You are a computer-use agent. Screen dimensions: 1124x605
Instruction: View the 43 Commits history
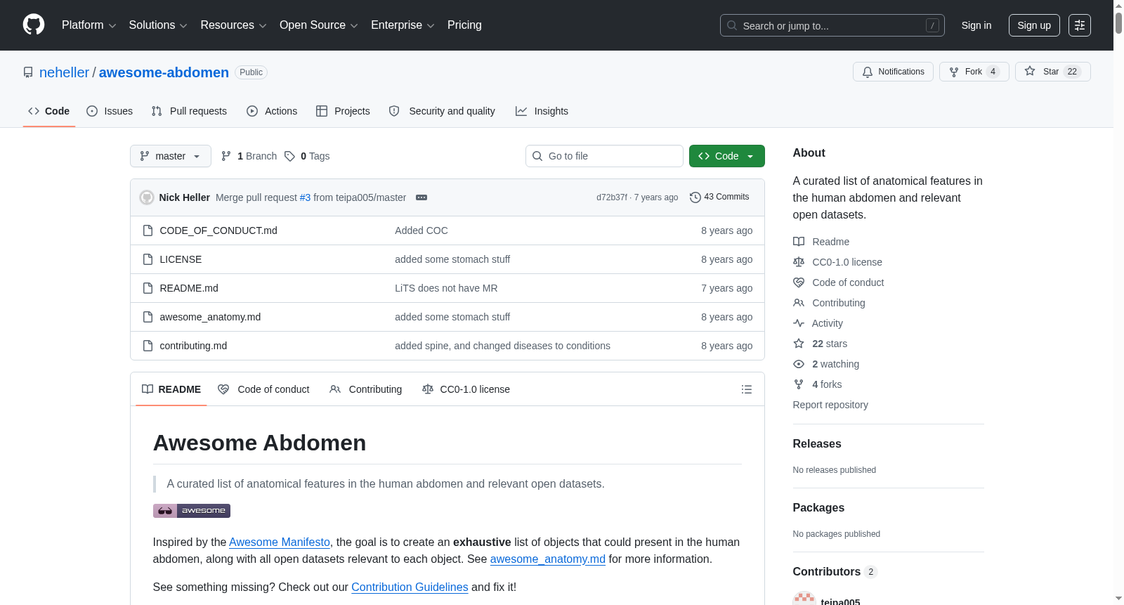[x=719, y=197]
